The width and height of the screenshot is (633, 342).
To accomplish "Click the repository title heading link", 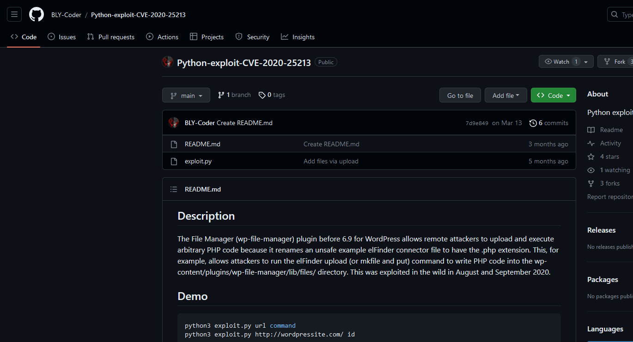I will (x=244, y=62).
